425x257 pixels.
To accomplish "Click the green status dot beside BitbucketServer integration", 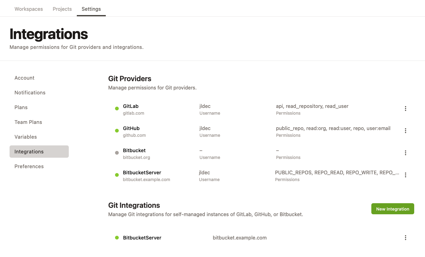I will click(117, 237).
